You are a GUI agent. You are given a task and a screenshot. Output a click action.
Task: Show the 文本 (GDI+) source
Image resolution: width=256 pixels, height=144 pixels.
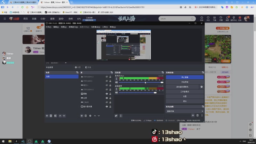click(107, 81)
